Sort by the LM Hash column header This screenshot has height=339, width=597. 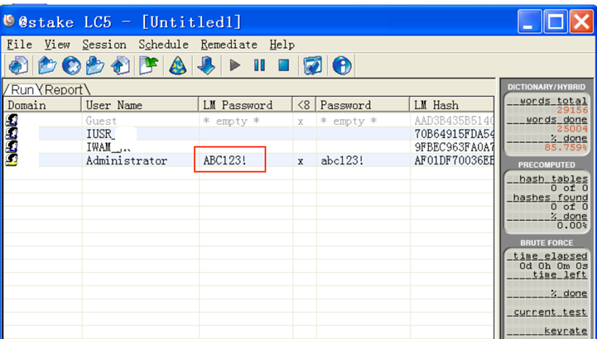click(452, 105)
